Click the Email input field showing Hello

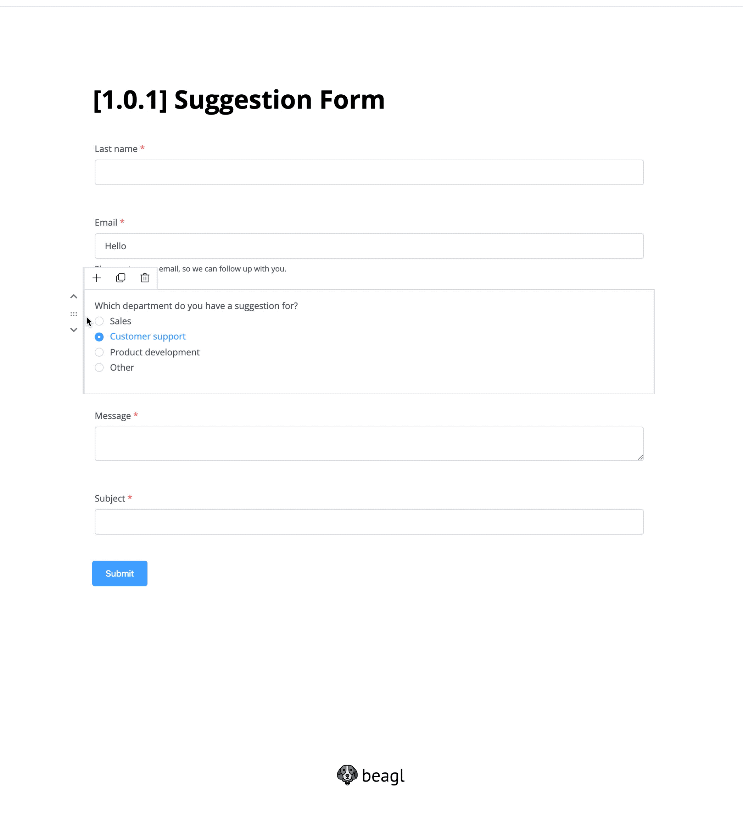pyautogui.click(x=369, y=245)
